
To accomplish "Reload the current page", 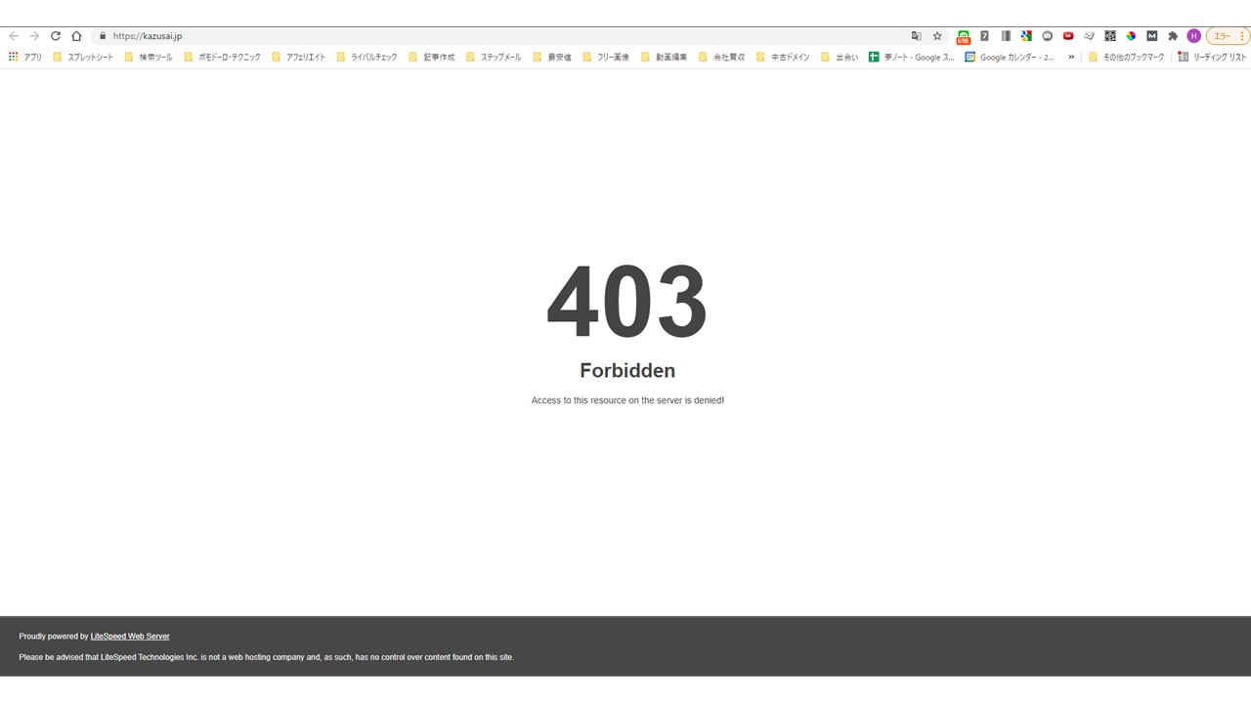I will click(56, 36).
